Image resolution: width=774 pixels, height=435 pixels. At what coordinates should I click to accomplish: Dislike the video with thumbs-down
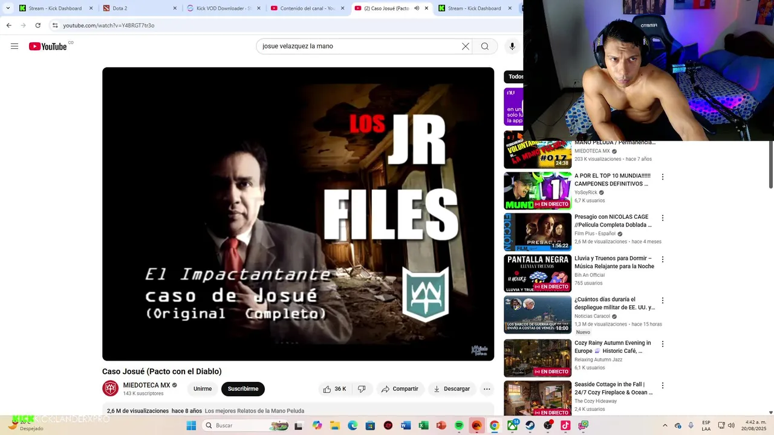click(362, 388)
